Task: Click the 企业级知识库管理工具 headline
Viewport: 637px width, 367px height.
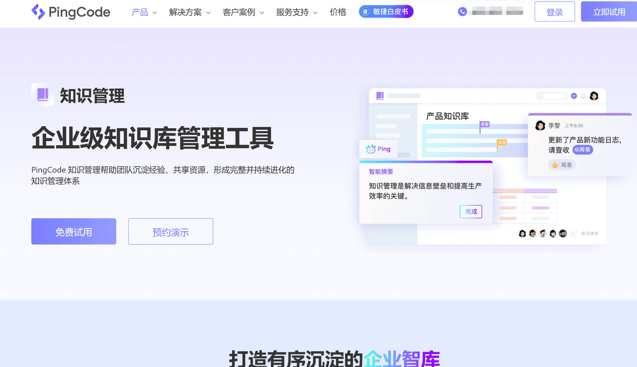Action: coord(153,138)
